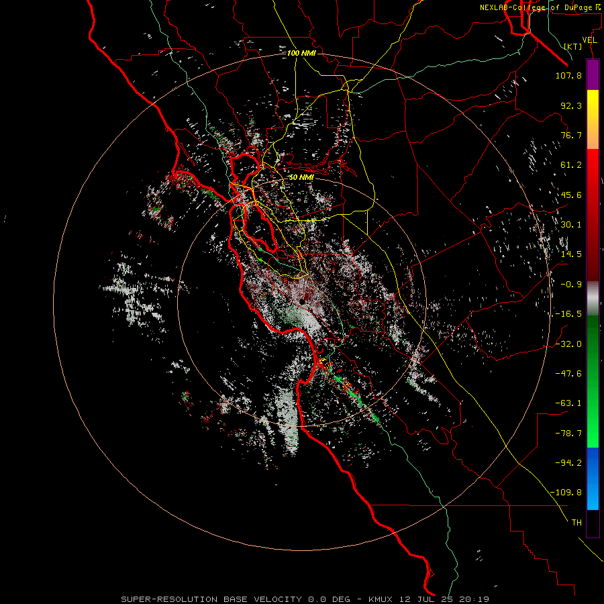Click the [KT] units label
The width and height of the screenshot is (604, 604).
pyautogui.click(x=573, y=46)
